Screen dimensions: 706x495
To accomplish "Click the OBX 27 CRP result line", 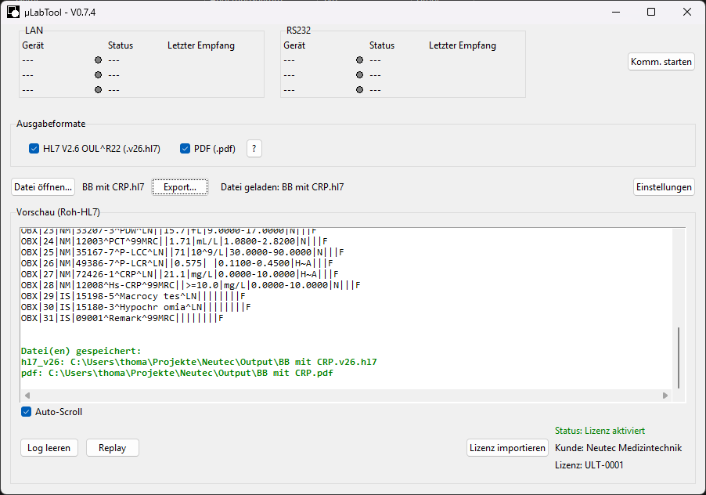I will click(180, 274).
